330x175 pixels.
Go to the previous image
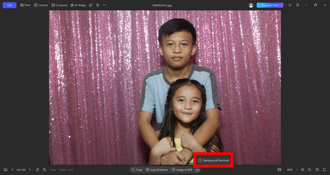pyautogui.click(x=12, y=170)
